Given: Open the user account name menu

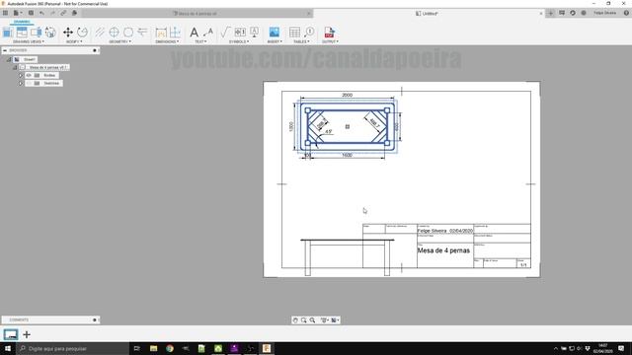Looking at the screenshot, I should 604,13.
